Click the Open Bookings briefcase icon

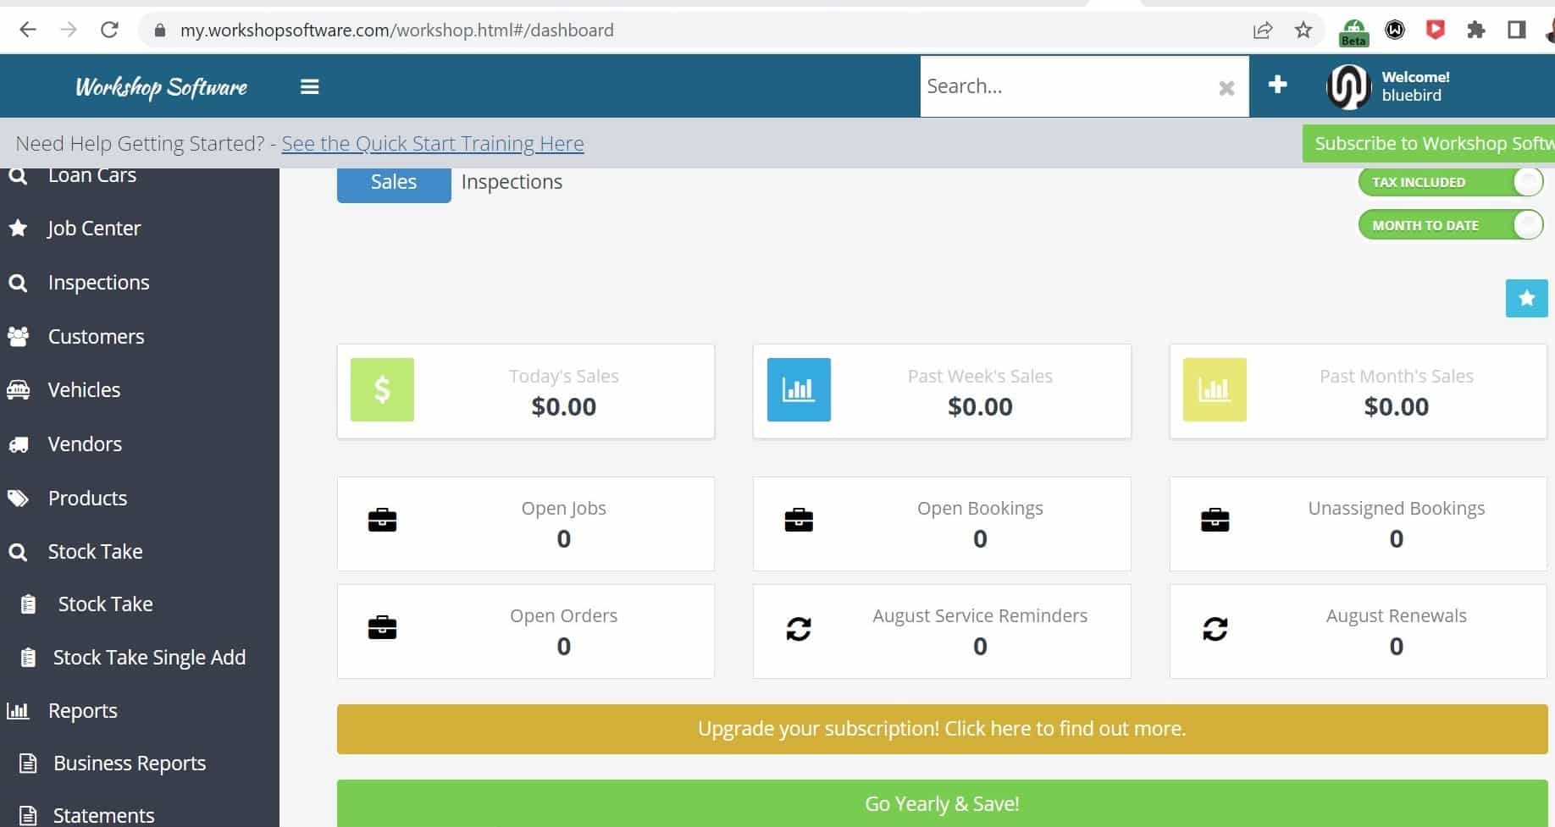pos(799,520)
